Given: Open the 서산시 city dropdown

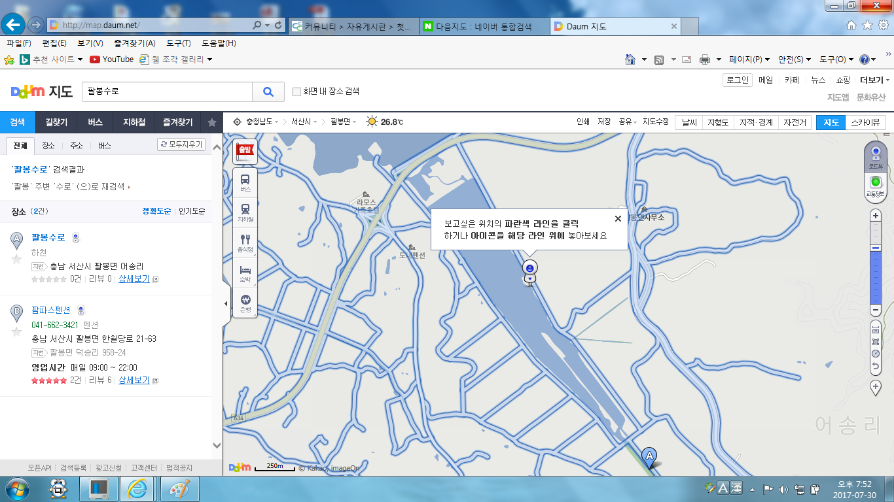Looking at the screenshot, I should coord(304,122).
